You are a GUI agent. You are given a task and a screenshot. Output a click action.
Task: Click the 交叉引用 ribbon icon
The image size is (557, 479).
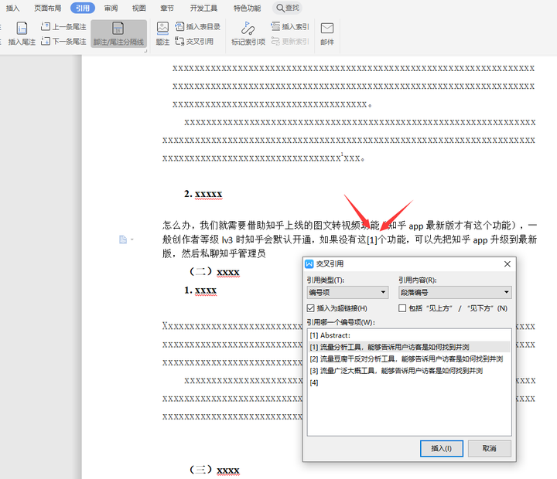(x=180, y=41)
